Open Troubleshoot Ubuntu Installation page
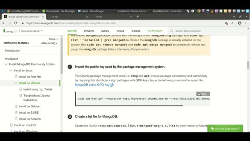 click(x=36, y=98)
